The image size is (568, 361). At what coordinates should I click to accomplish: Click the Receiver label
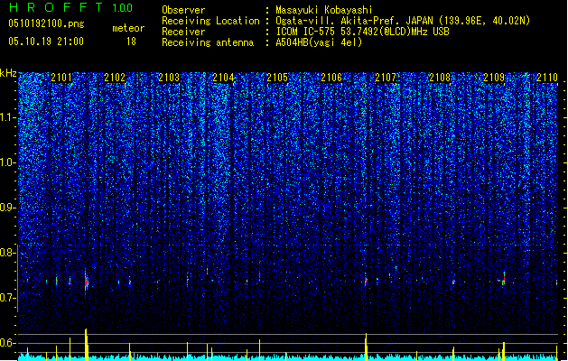pos(183,32)
